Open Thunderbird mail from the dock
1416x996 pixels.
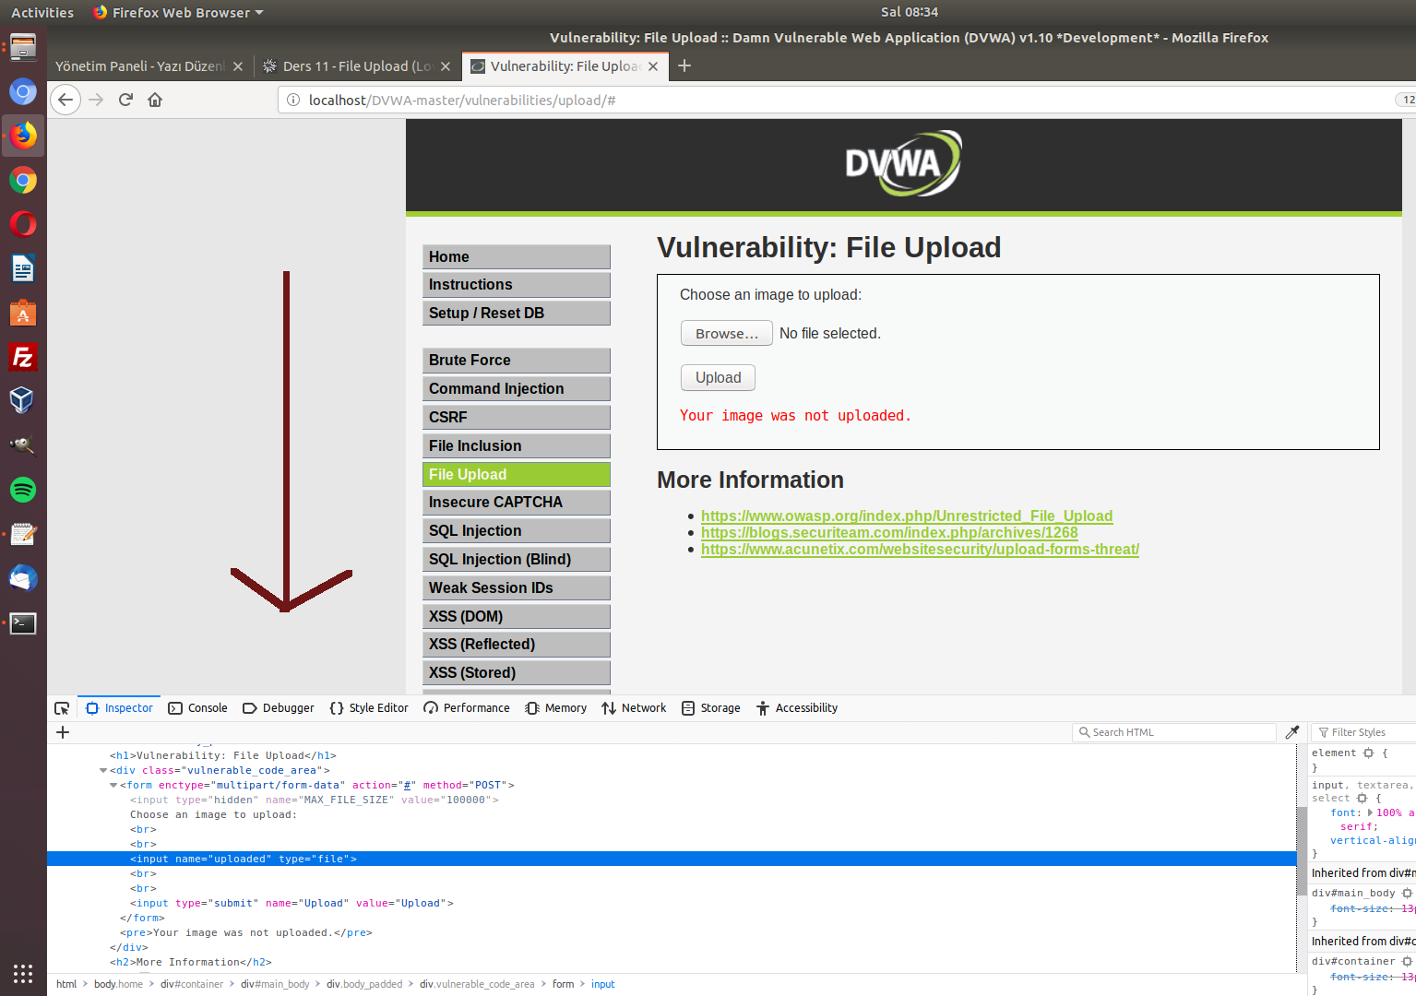click(x=23, y=578)
